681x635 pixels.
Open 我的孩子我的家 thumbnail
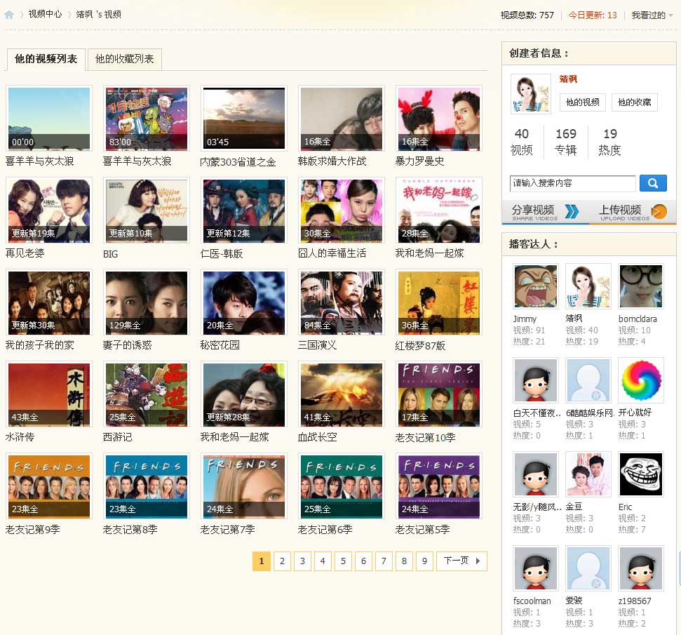point(49,302)
